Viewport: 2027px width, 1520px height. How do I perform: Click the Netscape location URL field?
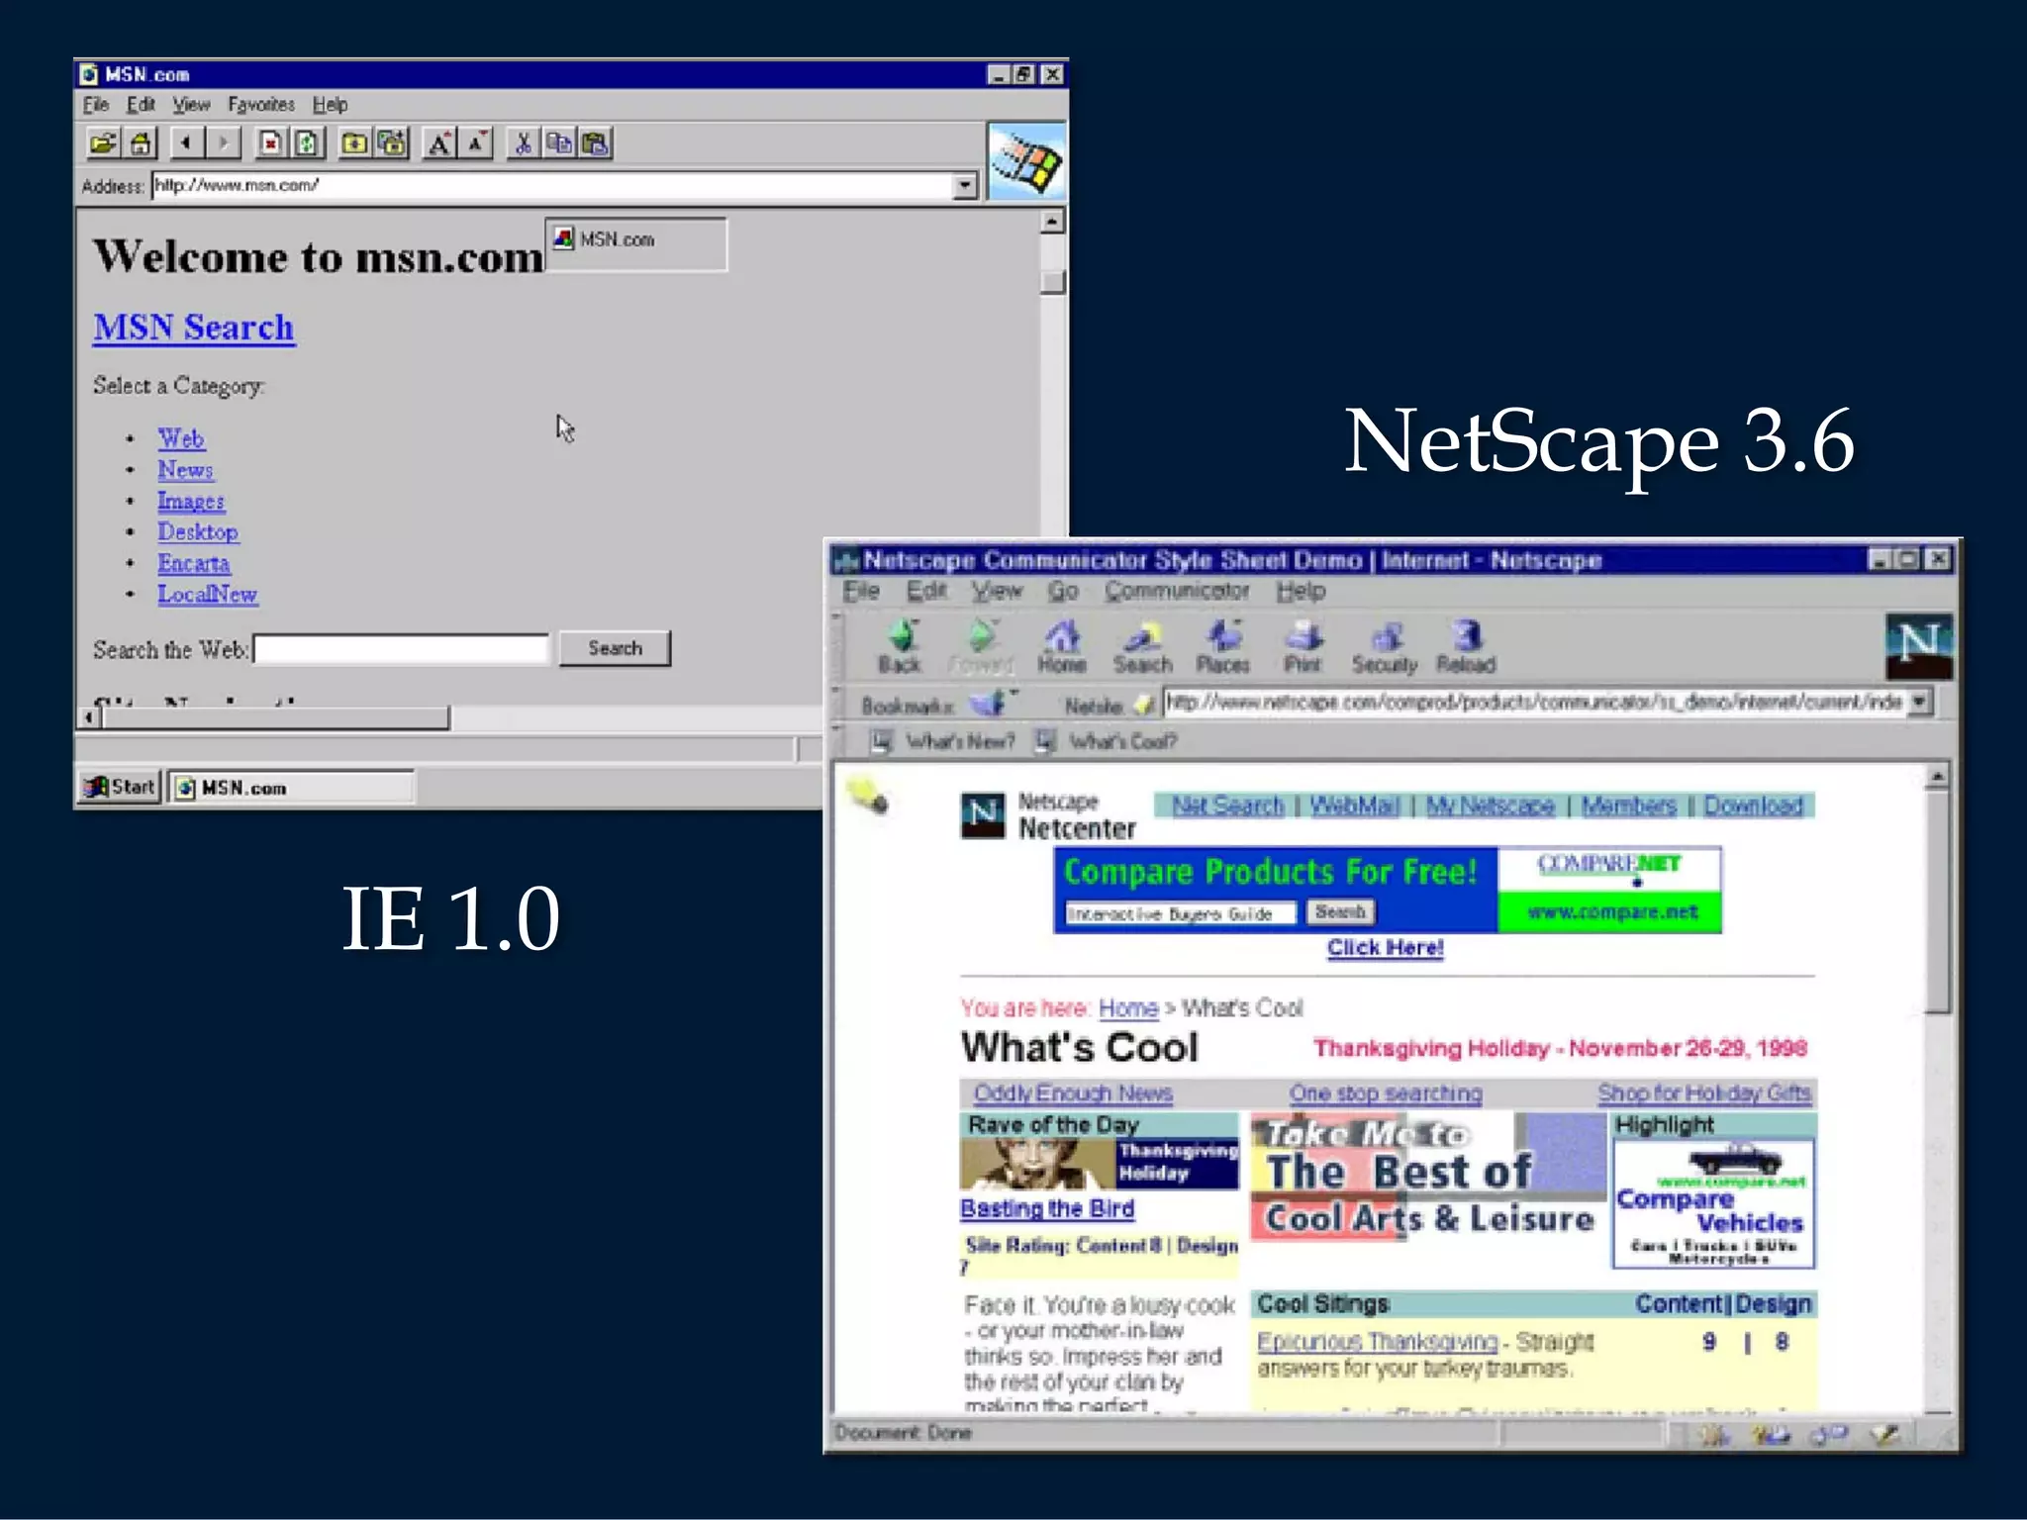[x=1535, y=702]
